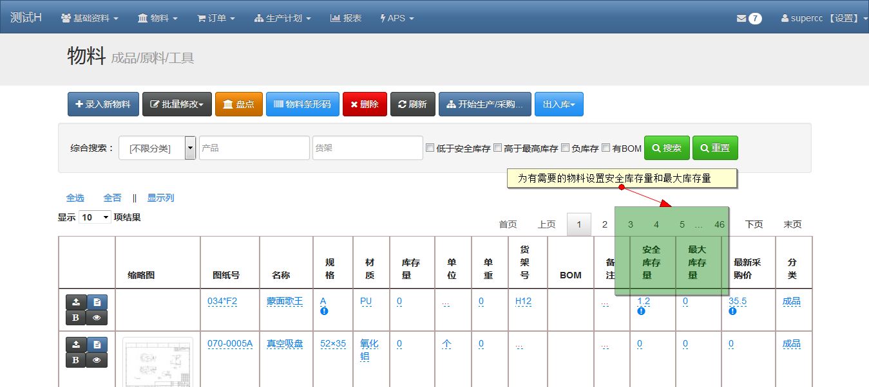Viewport: 869px width, 387px height.
Task: Enable 低于安全库存 checkbox
Action: tap(430, 148)
